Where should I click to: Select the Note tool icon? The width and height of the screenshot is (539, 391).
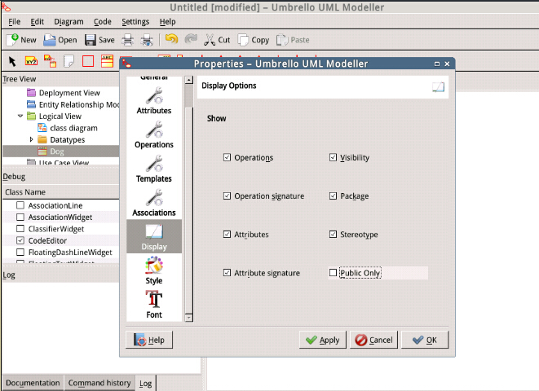click(x=69, y=61)
